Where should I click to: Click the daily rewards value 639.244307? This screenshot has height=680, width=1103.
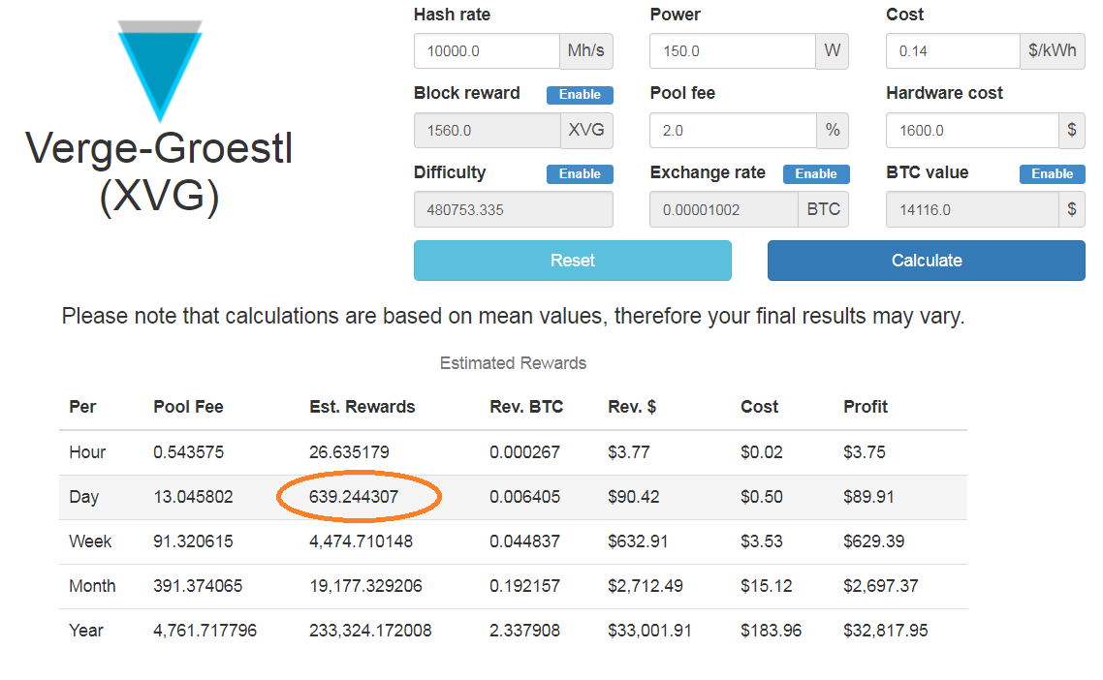pos(354,497)
